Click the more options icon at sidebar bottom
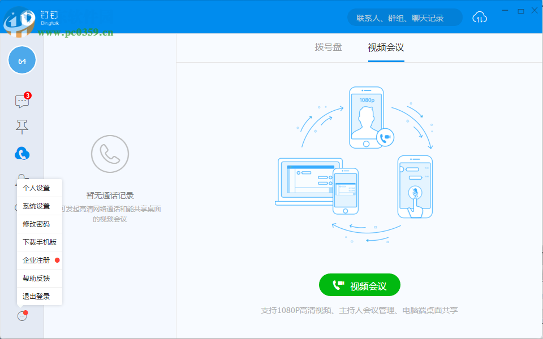 22,315
